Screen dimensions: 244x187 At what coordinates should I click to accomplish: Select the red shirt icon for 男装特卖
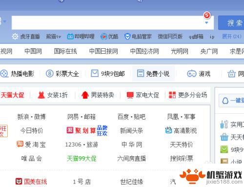85,95
